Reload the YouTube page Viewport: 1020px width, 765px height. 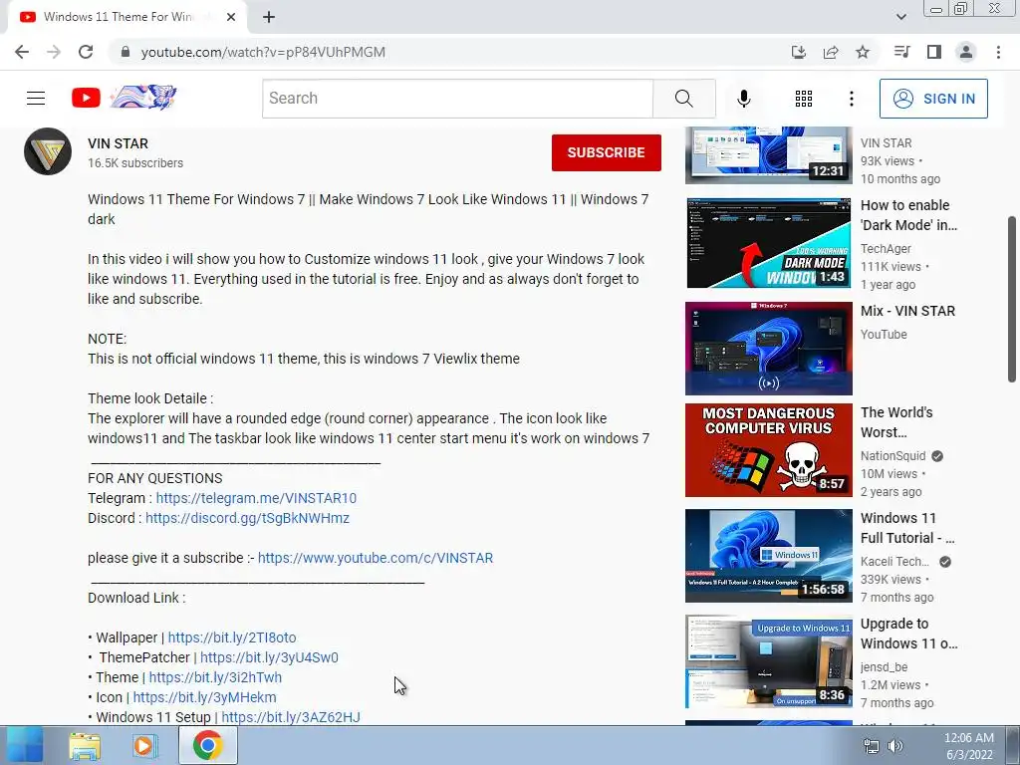tap(86, 52)
